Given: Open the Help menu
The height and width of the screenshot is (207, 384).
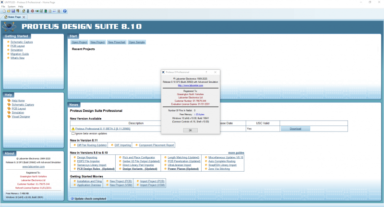Looking at the screenshot, I should point(21,7).
